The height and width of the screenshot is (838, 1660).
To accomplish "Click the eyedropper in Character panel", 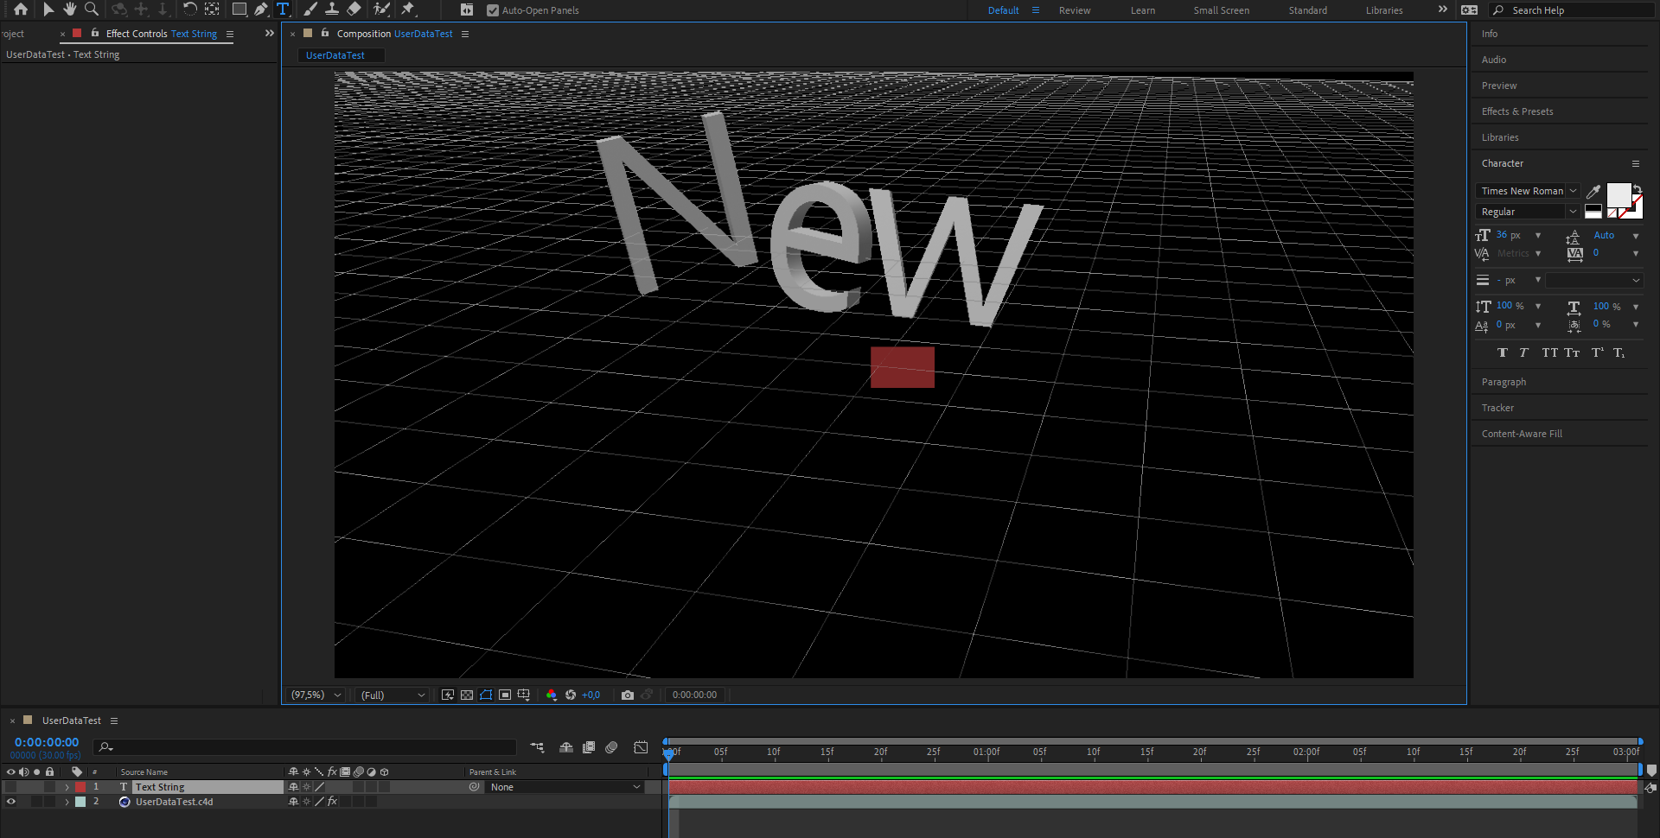I will coord(1593,191).
